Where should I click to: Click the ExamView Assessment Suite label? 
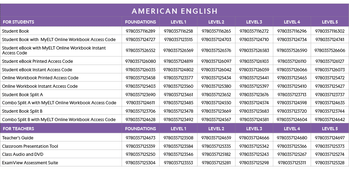(x=30, y=163)
